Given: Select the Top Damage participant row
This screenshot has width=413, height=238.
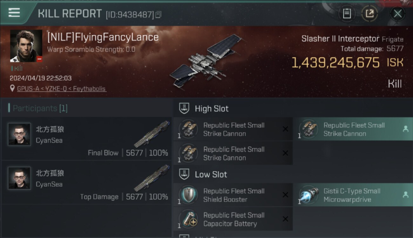Looking at the screenshot, I should click(86, 182).
